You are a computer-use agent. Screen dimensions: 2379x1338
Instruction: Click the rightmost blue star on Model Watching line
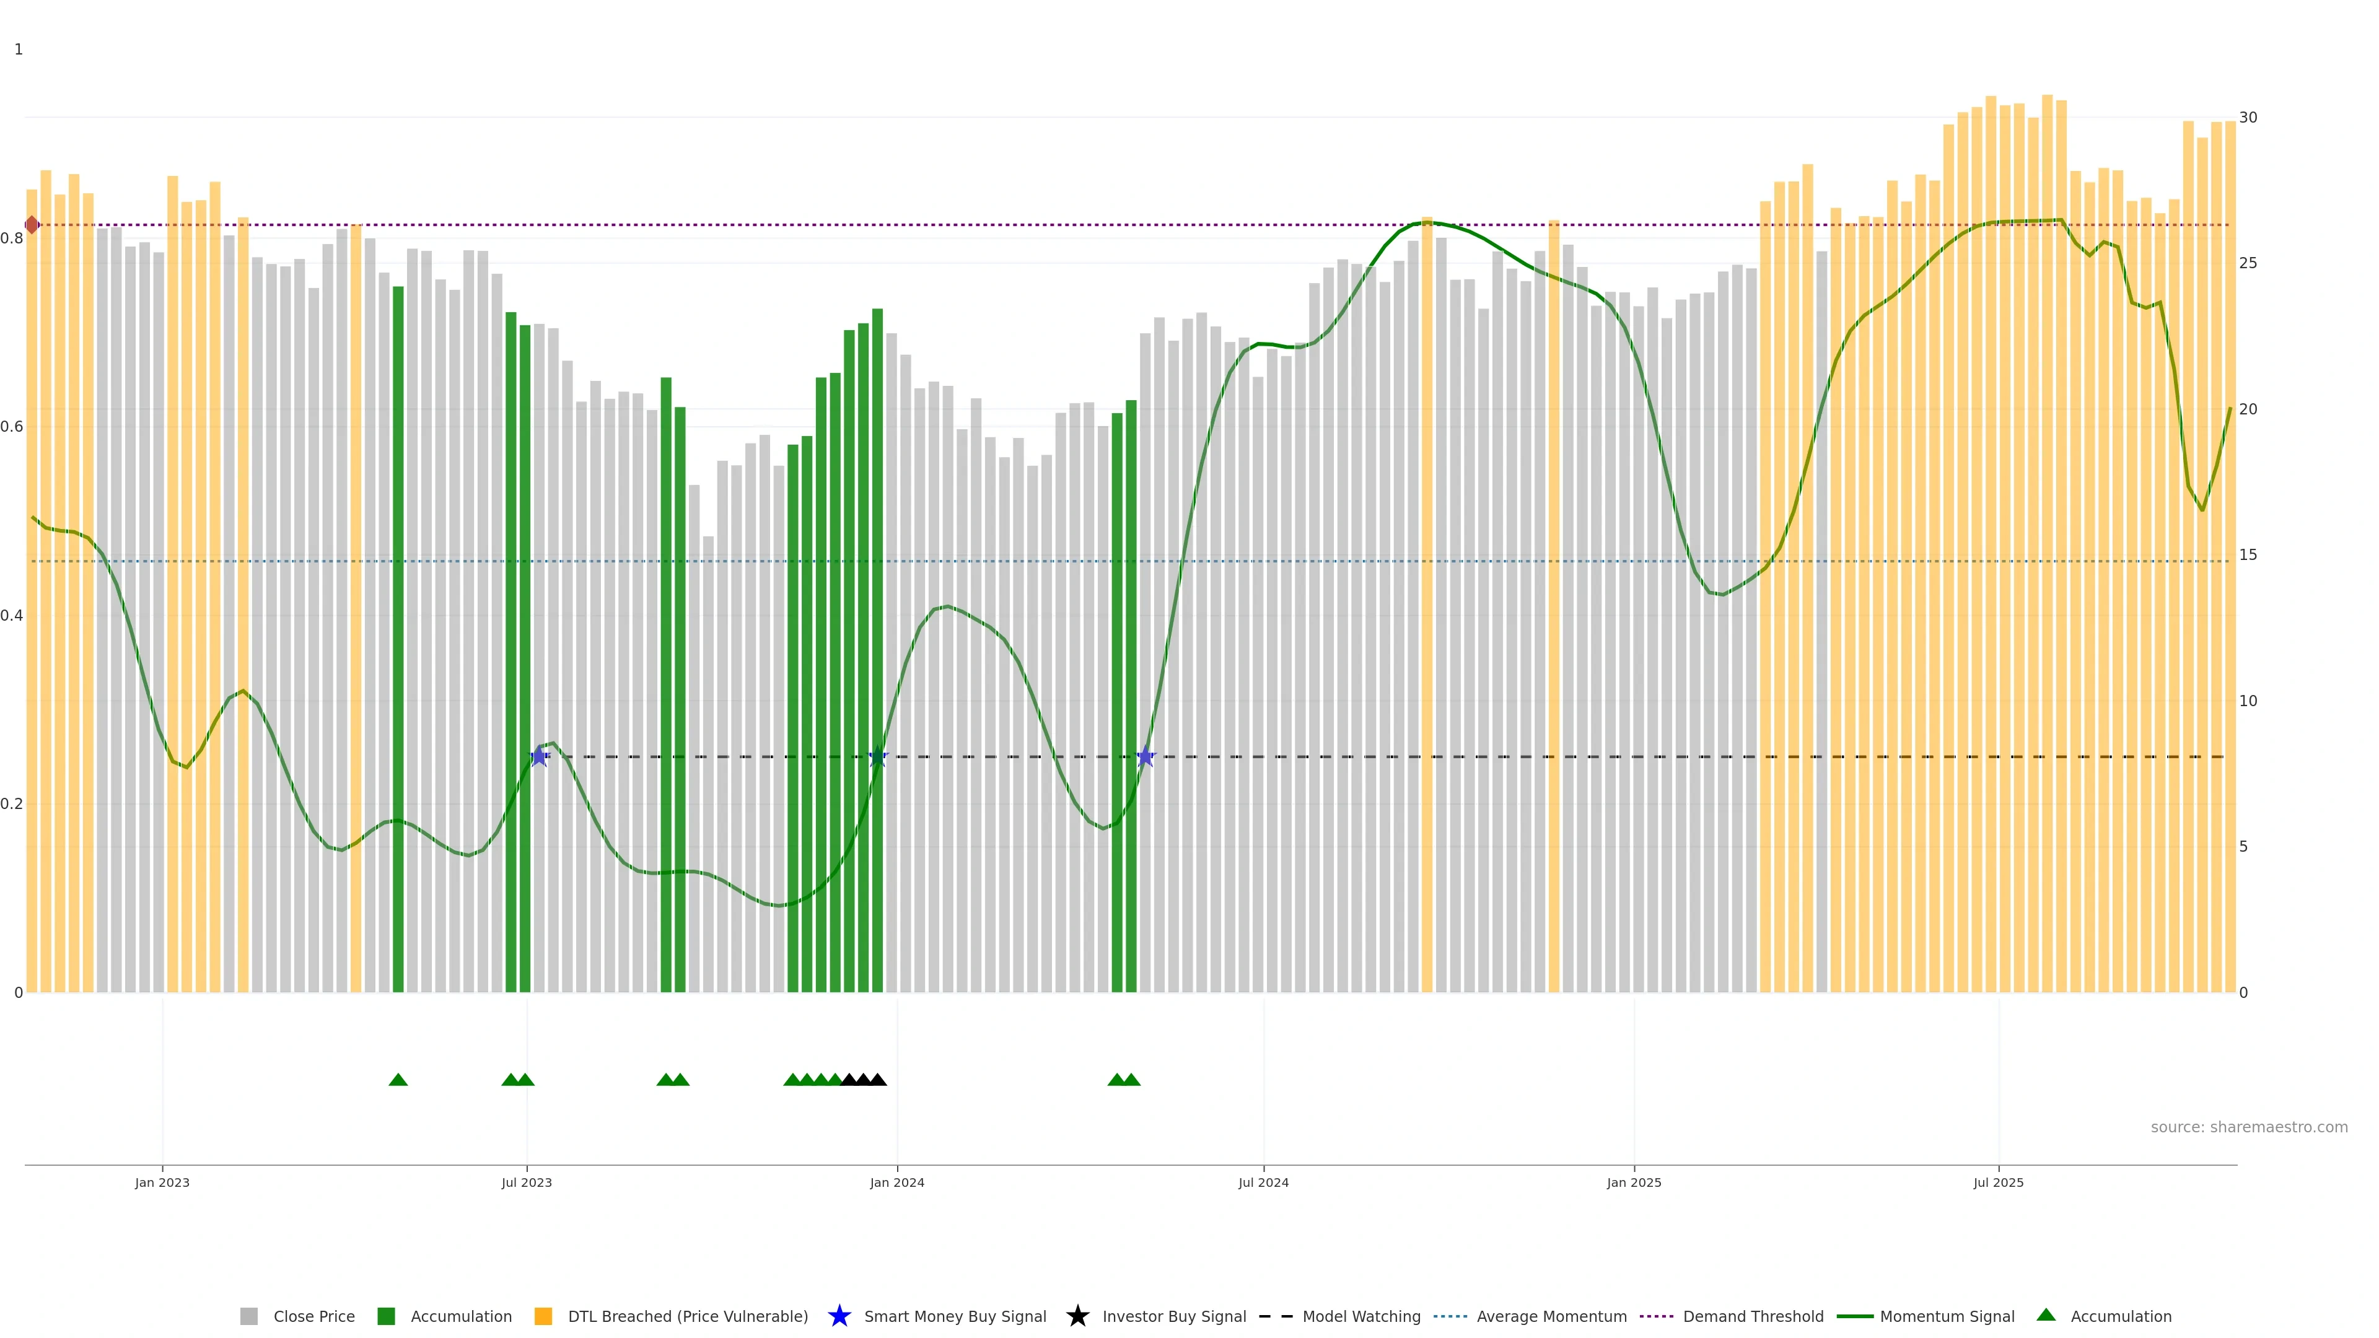tap(1145, 756)
